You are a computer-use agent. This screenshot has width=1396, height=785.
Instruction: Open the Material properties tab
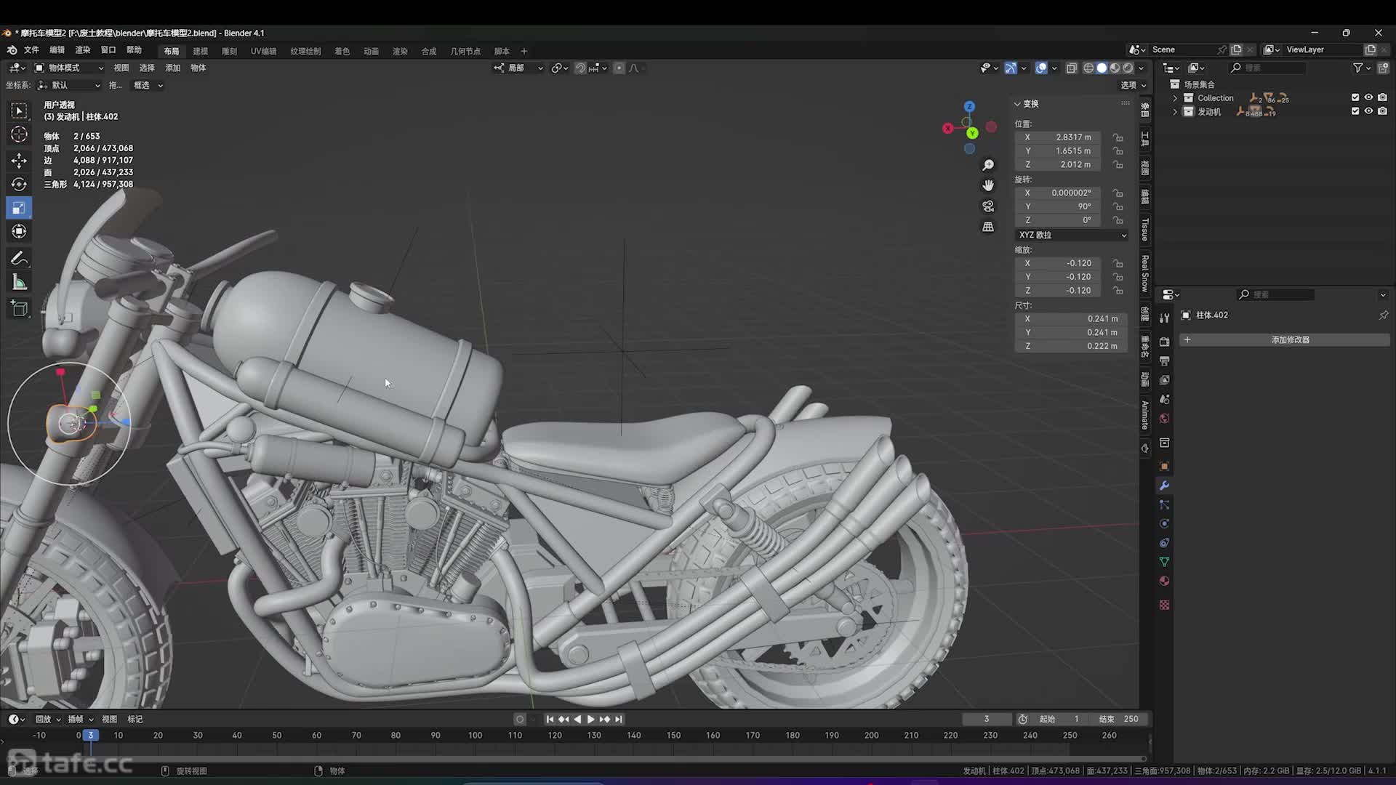[x=1164, y=581]
